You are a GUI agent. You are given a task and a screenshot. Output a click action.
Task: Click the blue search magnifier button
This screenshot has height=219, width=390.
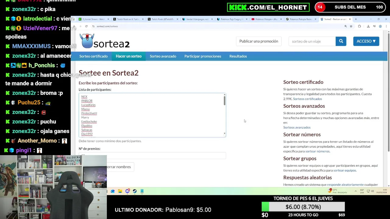coord(341,41)
